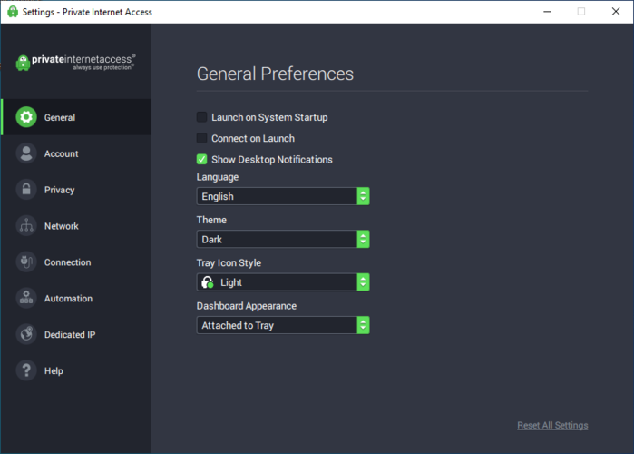Click the Connect on Launch label

point(253,138)
